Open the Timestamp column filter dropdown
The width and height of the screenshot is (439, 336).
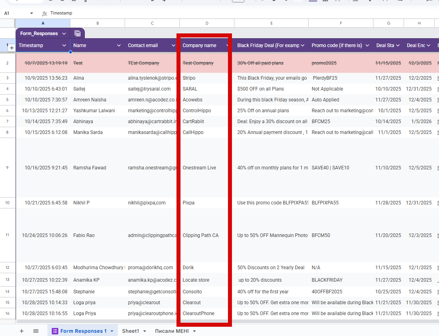(x=64, y=45)
